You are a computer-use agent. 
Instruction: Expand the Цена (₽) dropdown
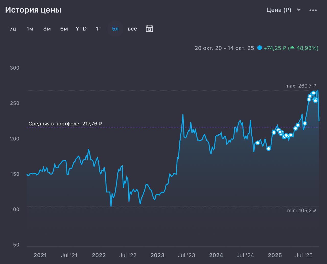(x=279, y=10)
